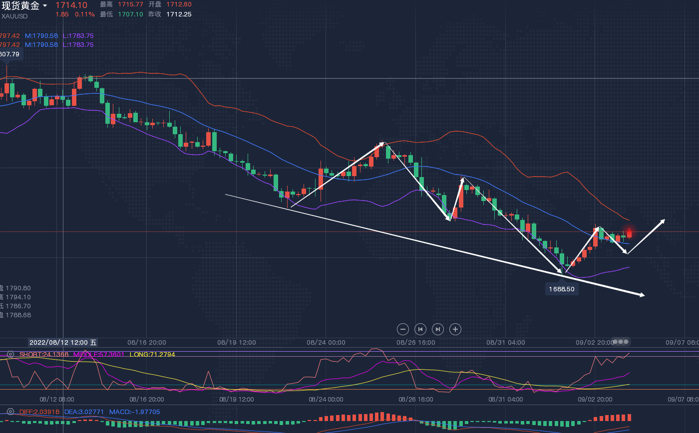Click the 1688.50 low price label
This screenshot has width=699, height=433.
[562, 289]
